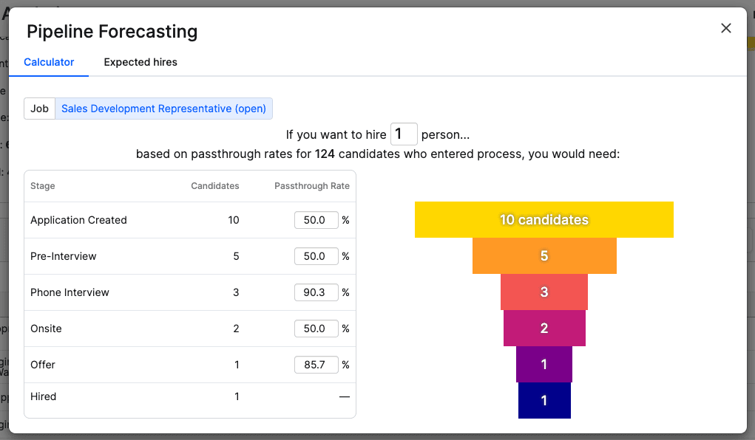The height and width of the screenshot is (440, 755).
Task: Switch to the Expected hires tab
Action: pyautogui.click(x=140, y=62)
